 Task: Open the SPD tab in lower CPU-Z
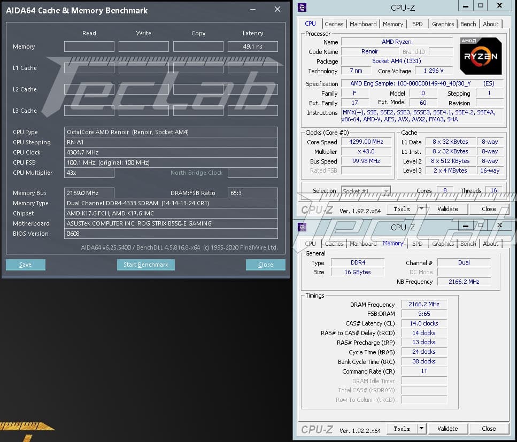(x=417, y=244)
